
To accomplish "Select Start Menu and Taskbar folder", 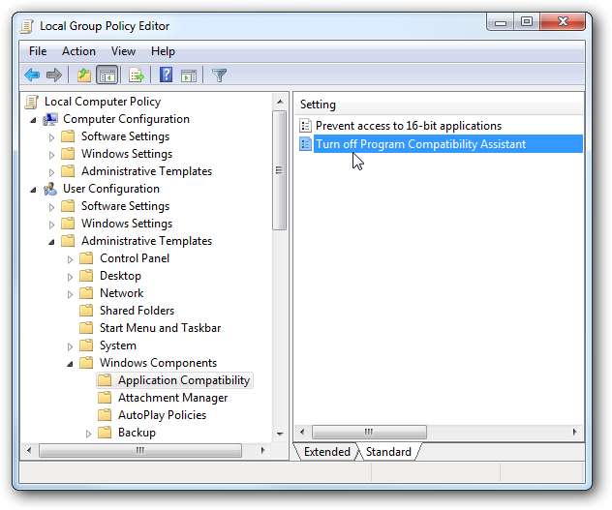I will point(160,328).
